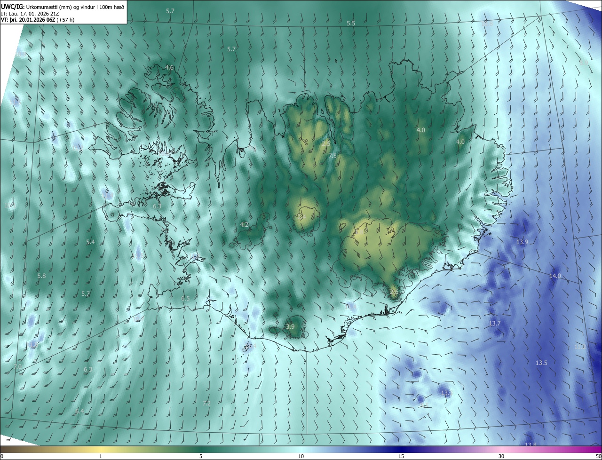Click the 10 tick on the colorbar
Viewport: 602px width, 460px height.
coord(301,456)
